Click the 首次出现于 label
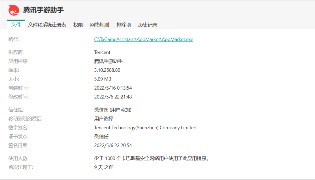The width and height of the screenshot is (315, 180). click(x=21, y=167)
